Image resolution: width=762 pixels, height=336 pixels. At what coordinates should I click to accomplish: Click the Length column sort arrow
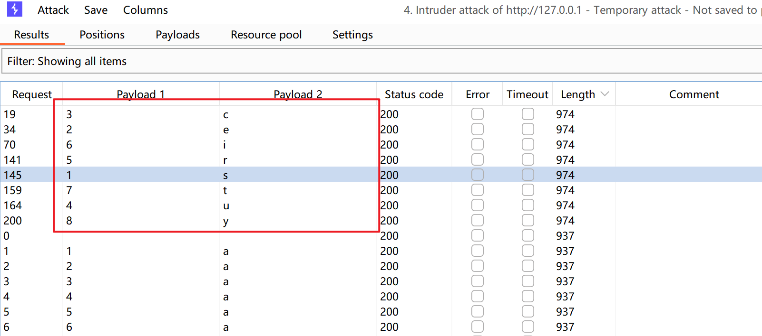coord(605,94)
